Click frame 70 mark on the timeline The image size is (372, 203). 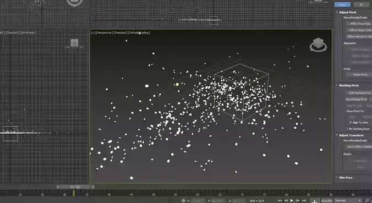coord(242,194)
